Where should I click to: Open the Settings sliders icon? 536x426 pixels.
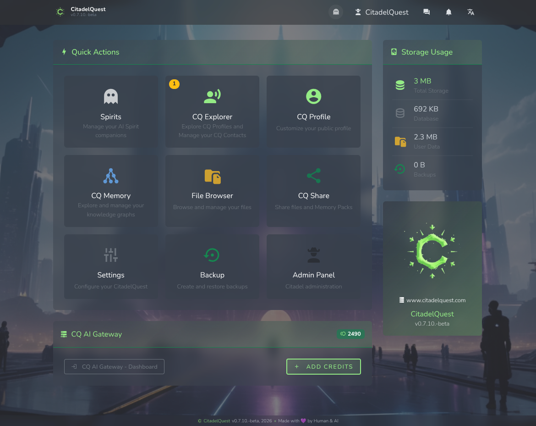click(x=111, y=255)
